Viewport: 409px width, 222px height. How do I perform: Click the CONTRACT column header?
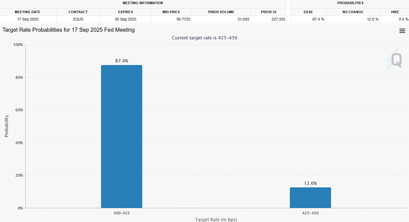(78, 12)
